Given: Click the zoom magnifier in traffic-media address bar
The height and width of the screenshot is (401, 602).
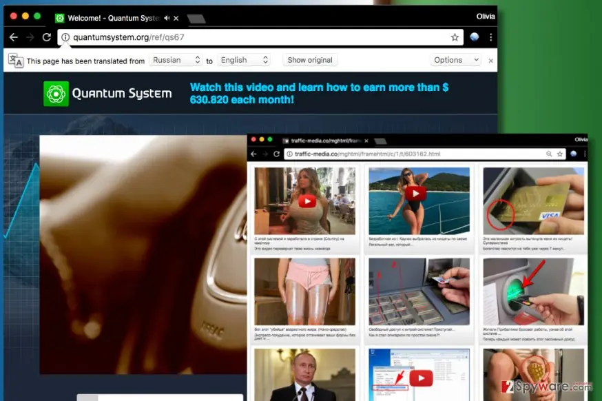Looking at the screenshot, I should 549,154.
